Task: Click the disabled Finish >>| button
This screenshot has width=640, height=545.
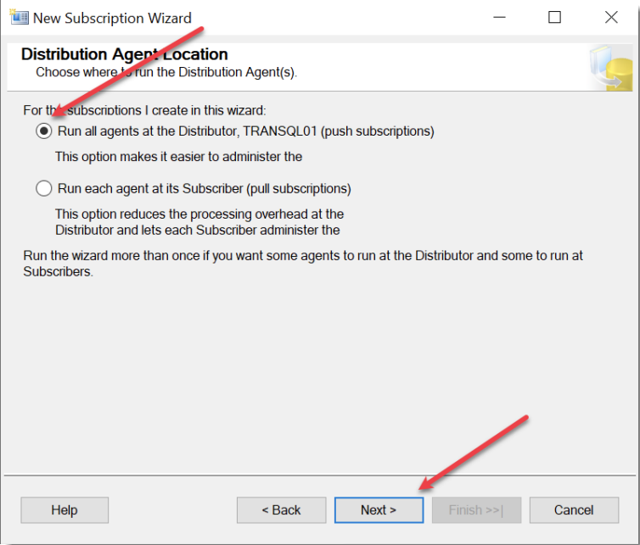Action: 476,510
